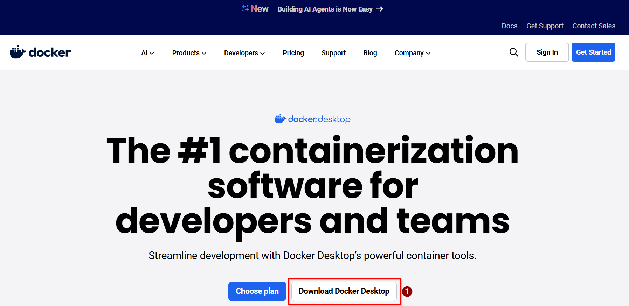
Task: Click the Choose plan button
Action: pyautogui.click(x=257, y=291)
